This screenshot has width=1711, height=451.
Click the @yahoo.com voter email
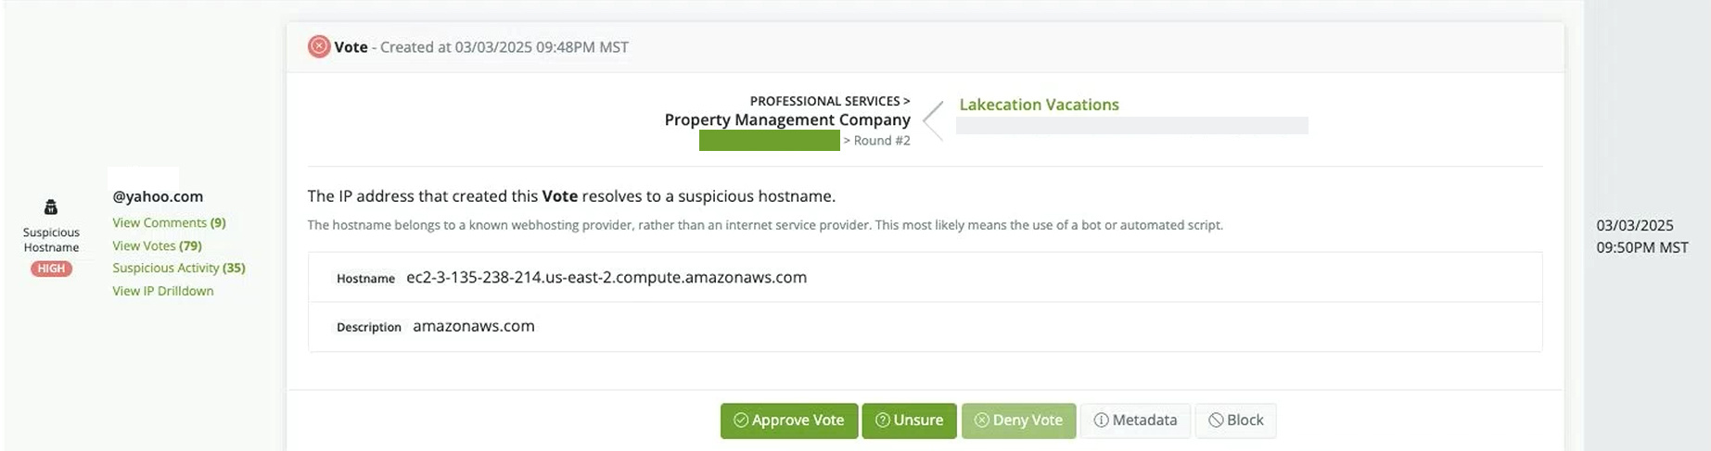[158, 196]
